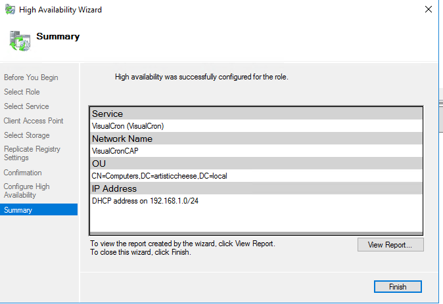Click Configure High Availability step
Screen dimensions: 443x304
27,190
